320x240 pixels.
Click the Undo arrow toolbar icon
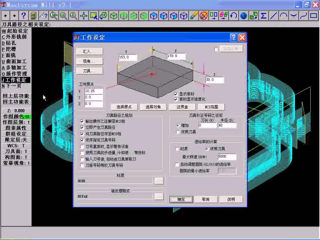[233, 16]
